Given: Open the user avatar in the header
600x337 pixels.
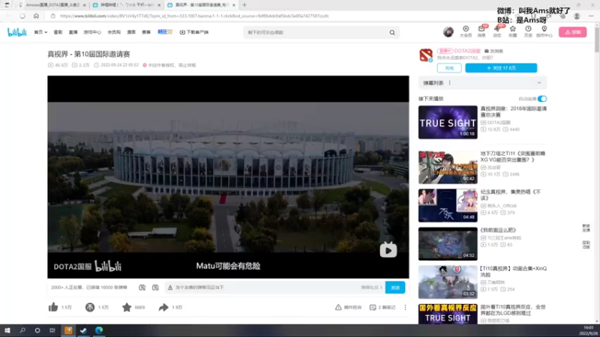Looking at the screenshot, I should tap(448, 31).
